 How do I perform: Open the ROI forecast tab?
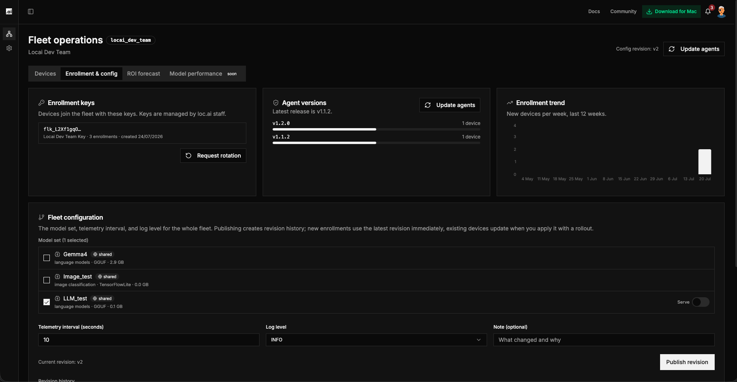pyautogui.click(x=143, y=74)
